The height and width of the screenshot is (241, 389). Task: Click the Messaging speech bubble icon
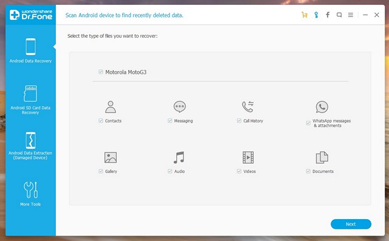point(180,107)
